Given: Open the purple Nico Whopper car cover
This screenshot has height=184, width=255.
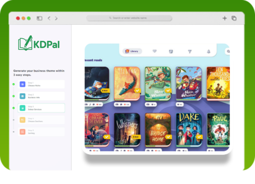Looking at the screenshot, I should click(x=189, y=84).
